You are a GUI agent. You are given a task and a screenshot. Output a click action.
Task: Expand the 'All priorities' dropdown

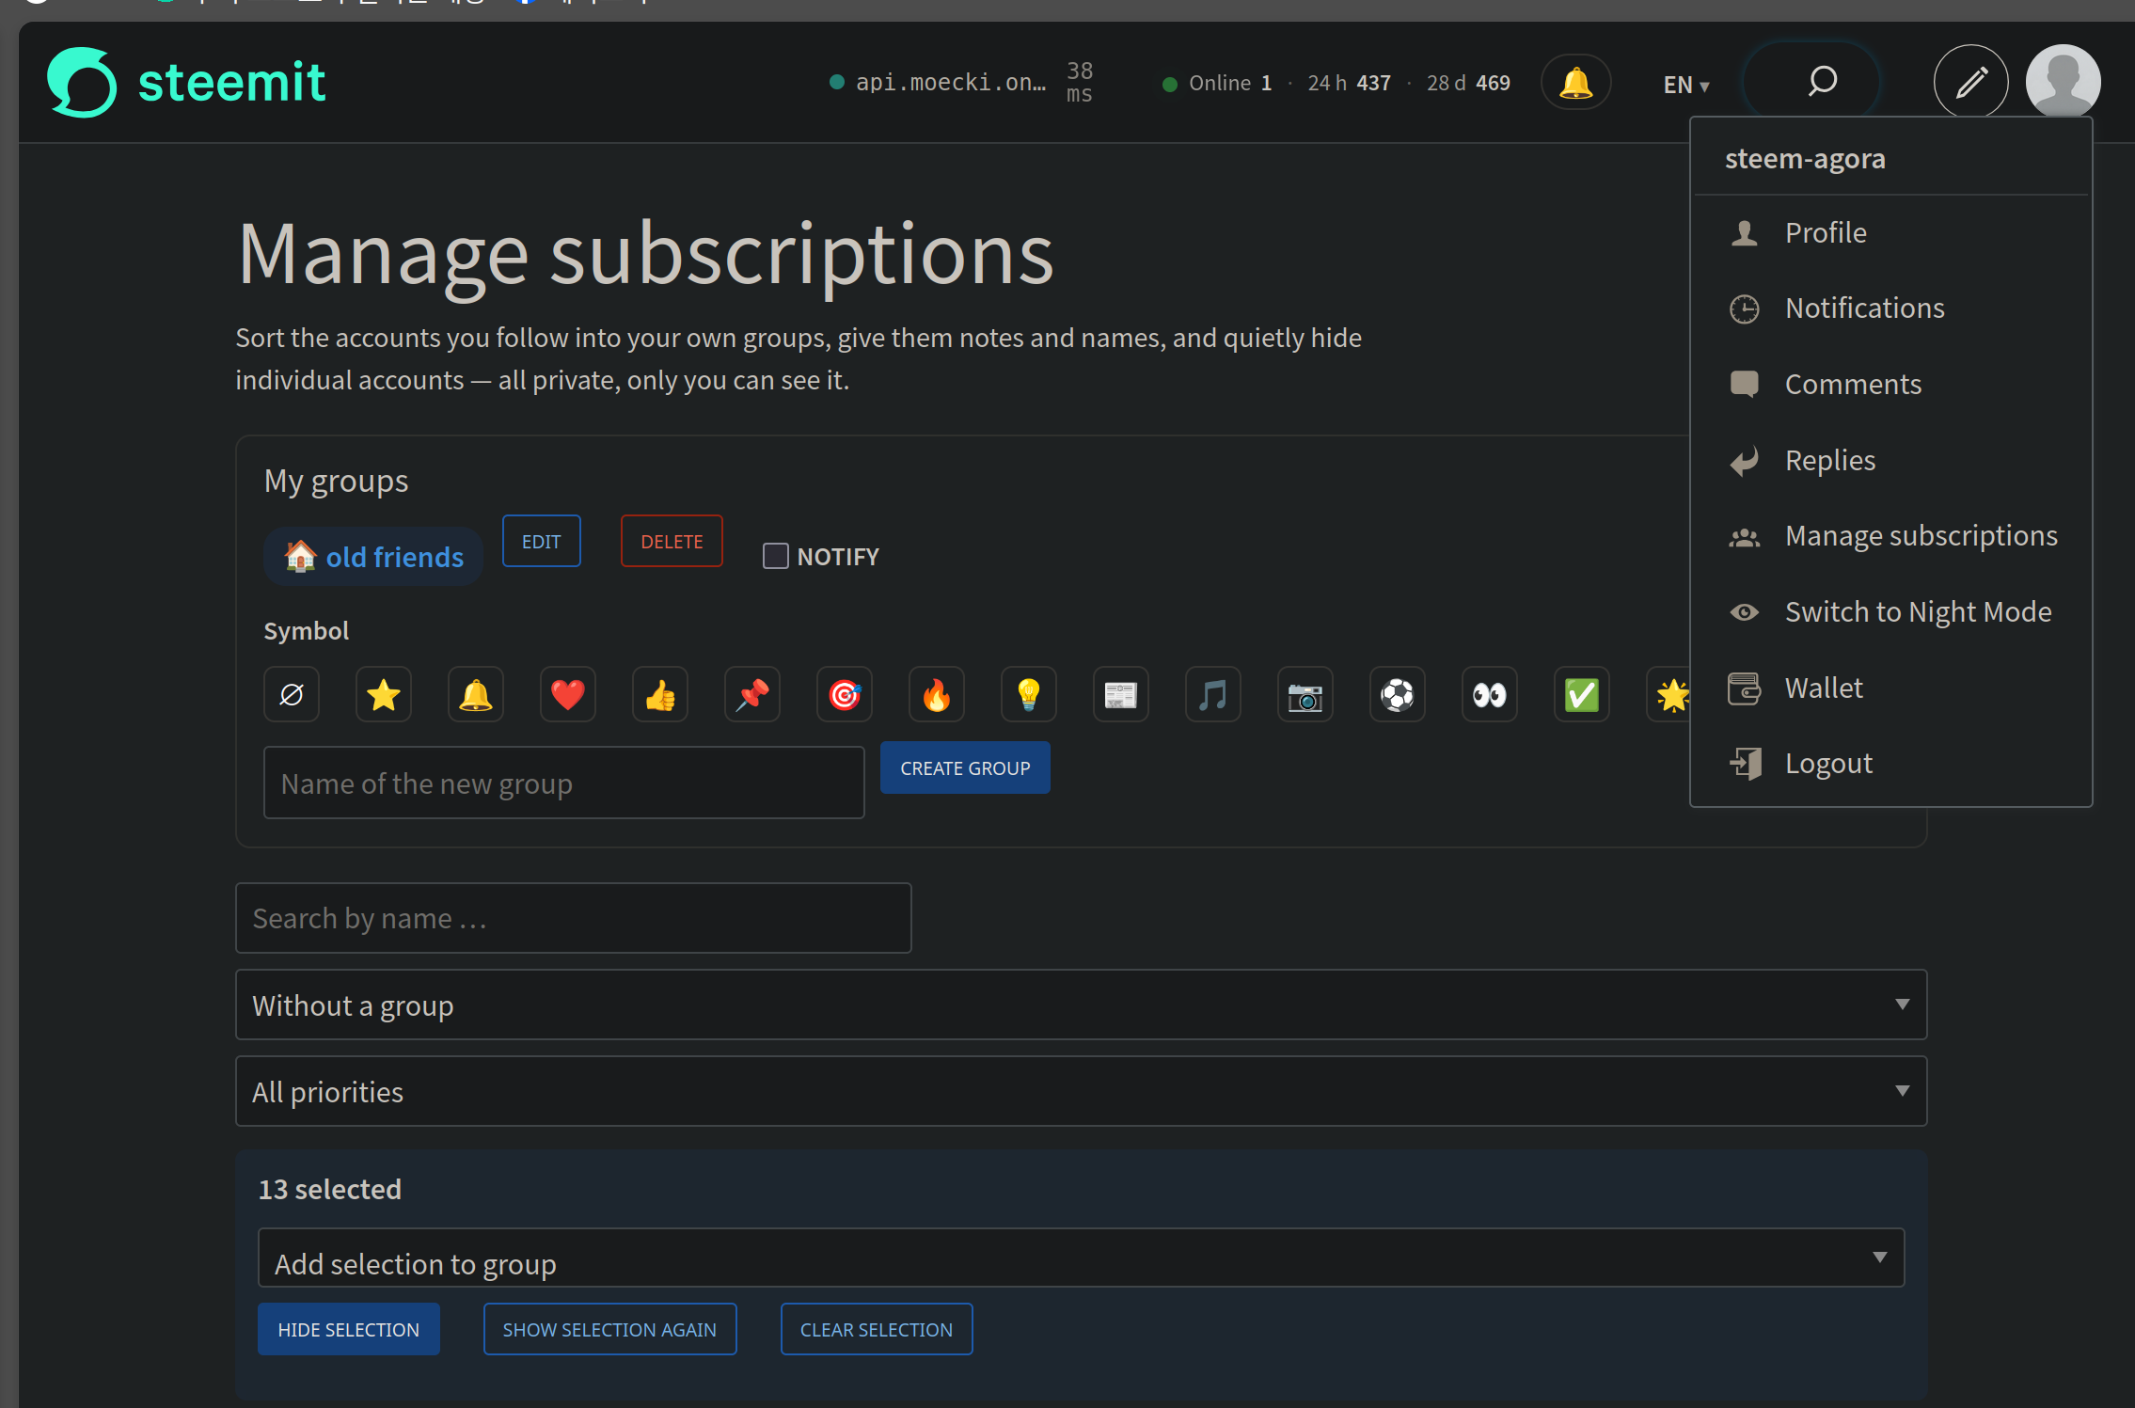coord(1081,1091)
